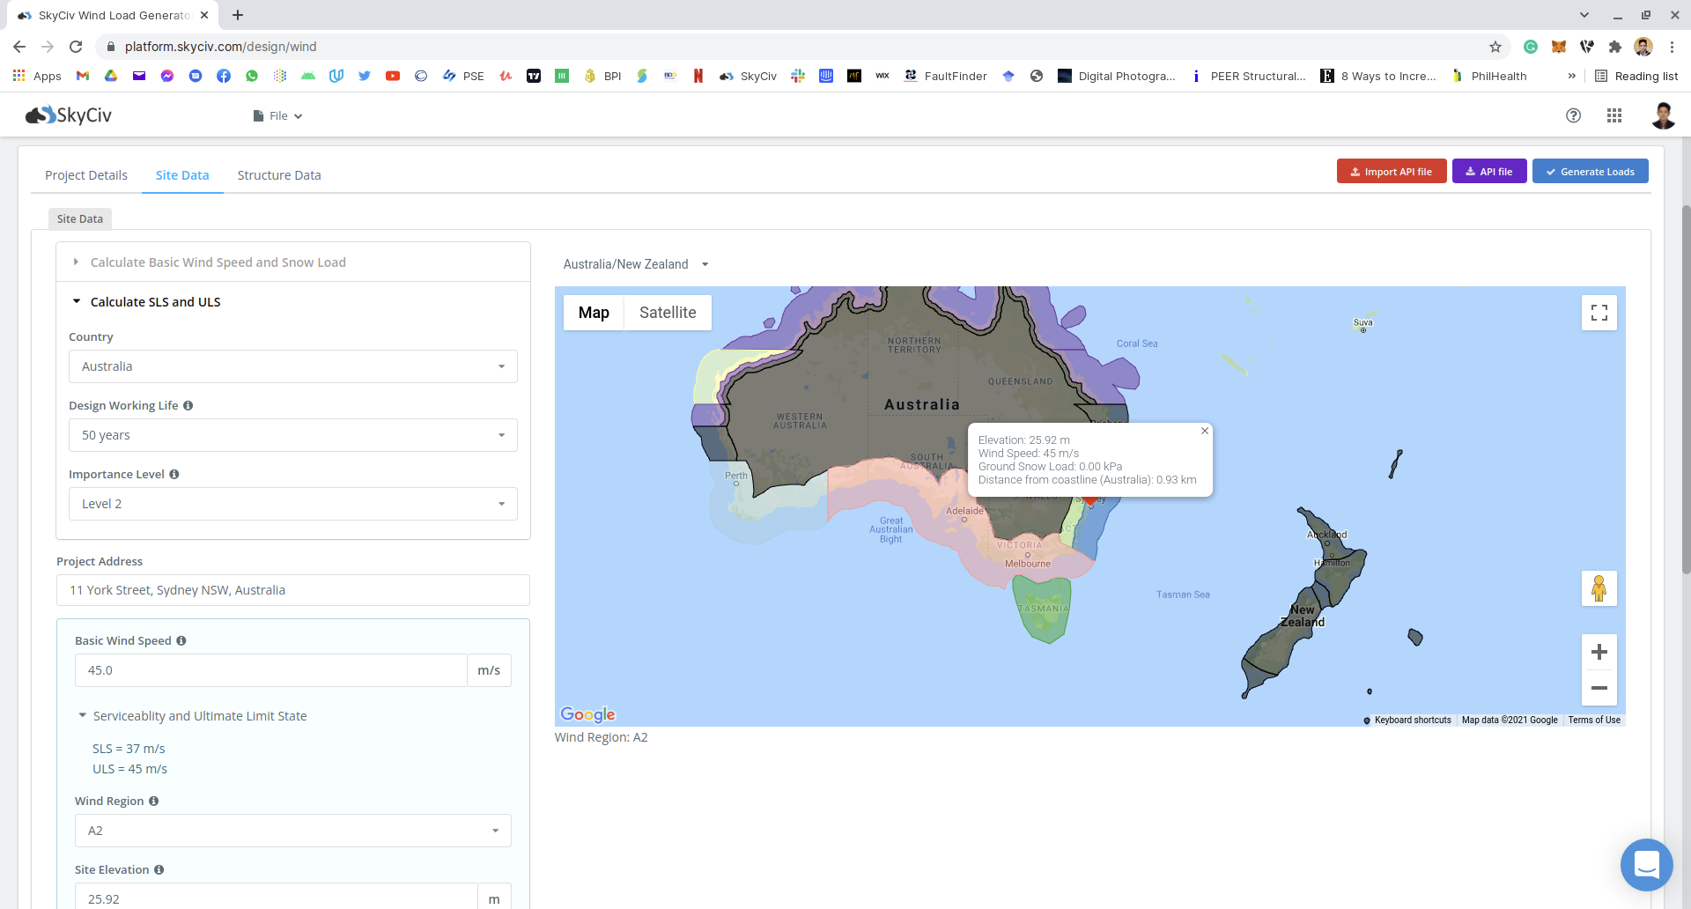
Task: Click the Street View pegman icon
Action: [x=1599, y=588]
